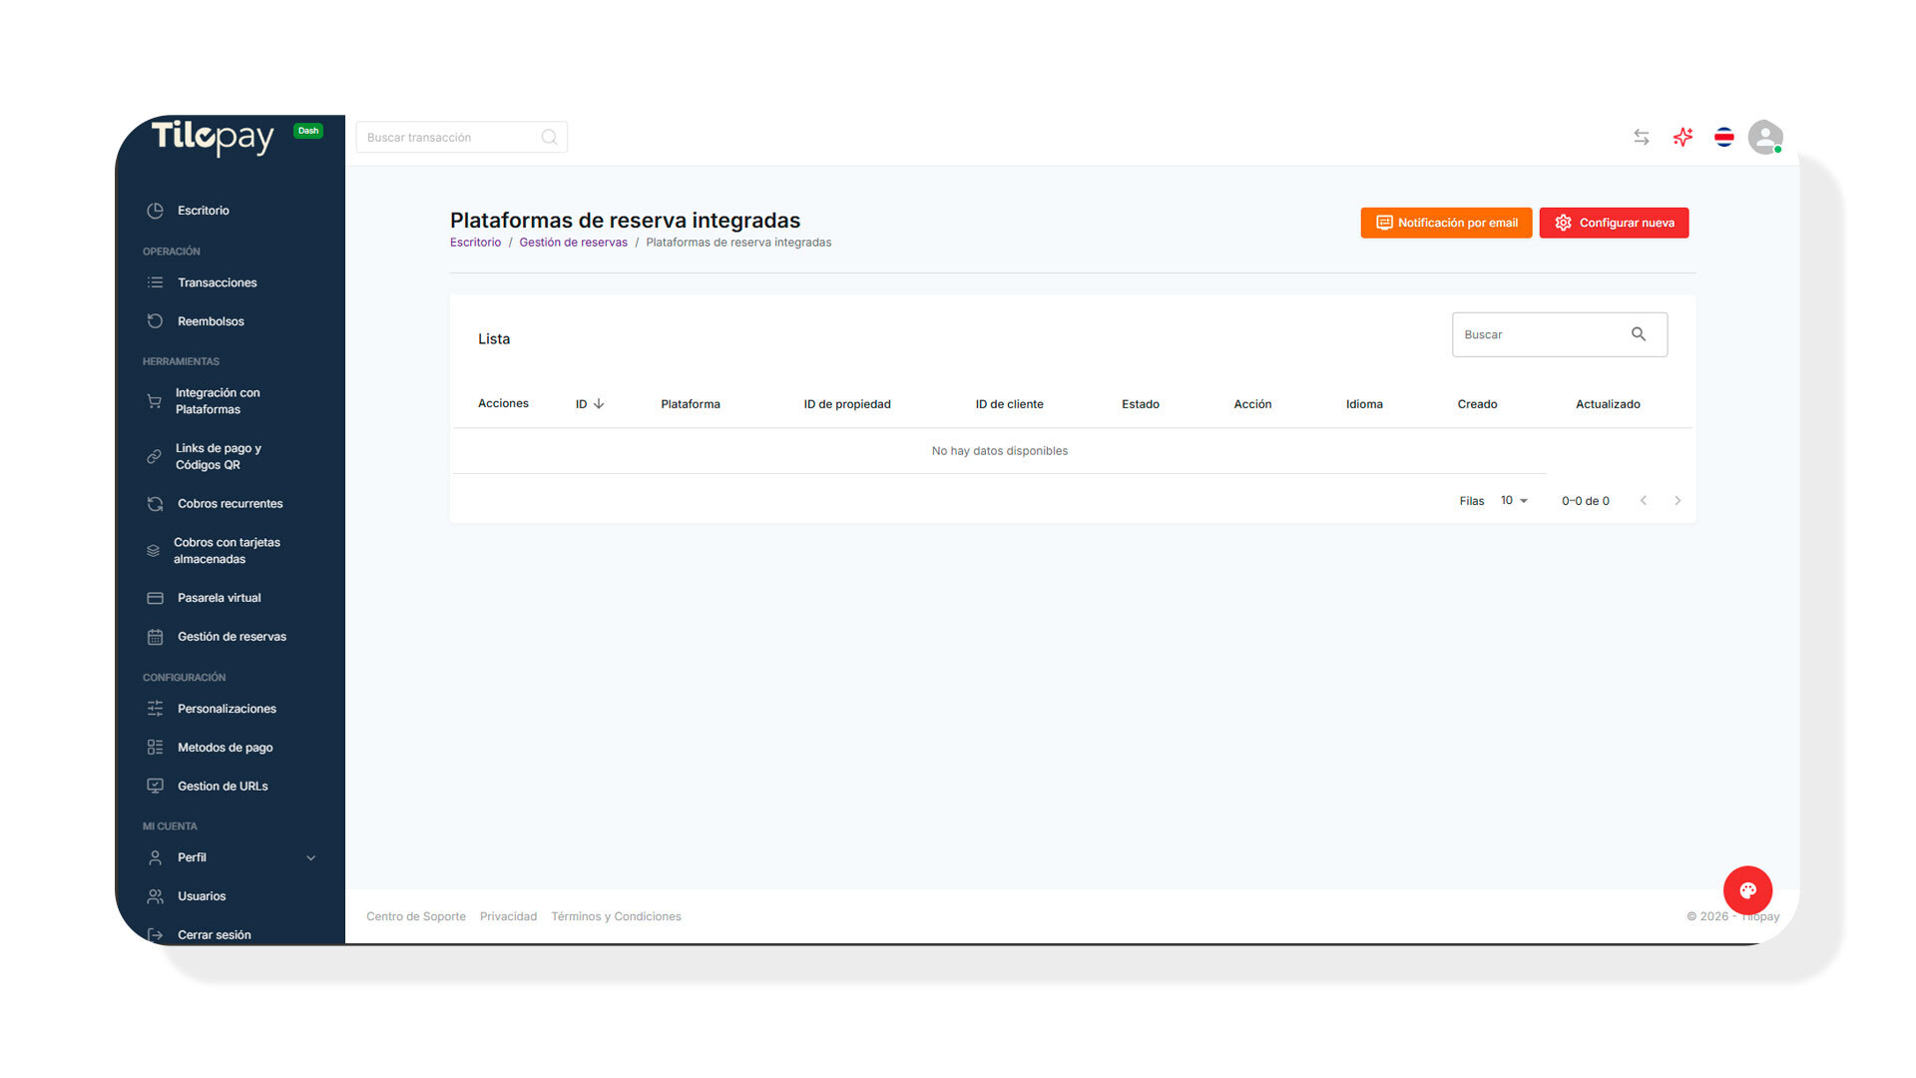Open Transacciones in sidebar

(x=217, y=282)
